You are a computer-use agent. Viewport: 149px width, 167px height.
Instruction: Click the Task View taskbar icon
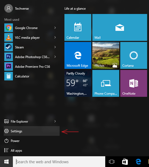(x=112, y=162)
